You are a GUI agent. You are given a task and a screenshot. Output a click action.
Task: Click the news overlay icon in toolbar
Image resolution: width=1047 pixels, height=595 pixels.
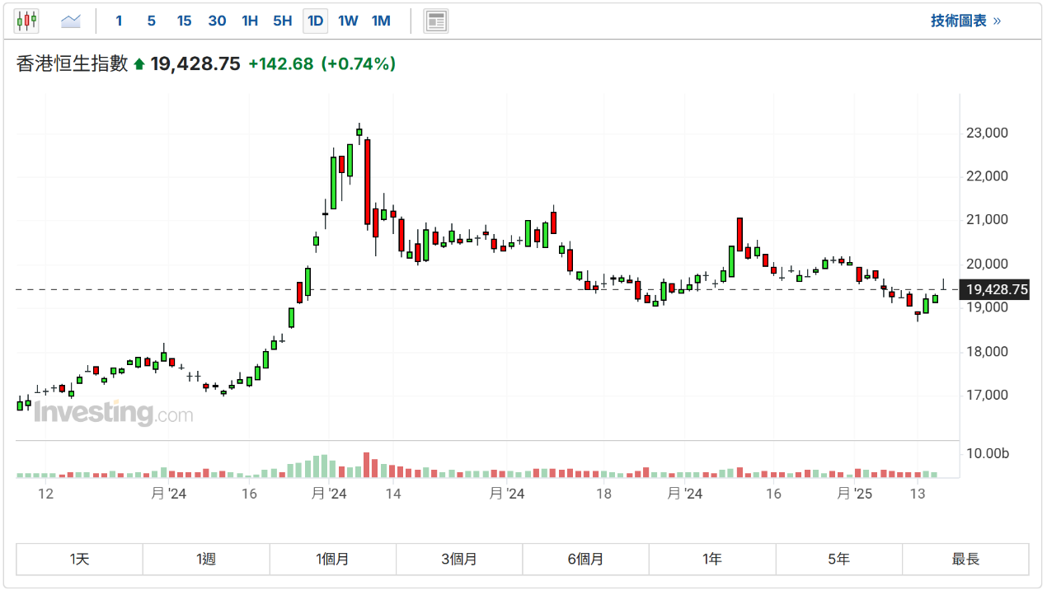[x=436, y=21]
